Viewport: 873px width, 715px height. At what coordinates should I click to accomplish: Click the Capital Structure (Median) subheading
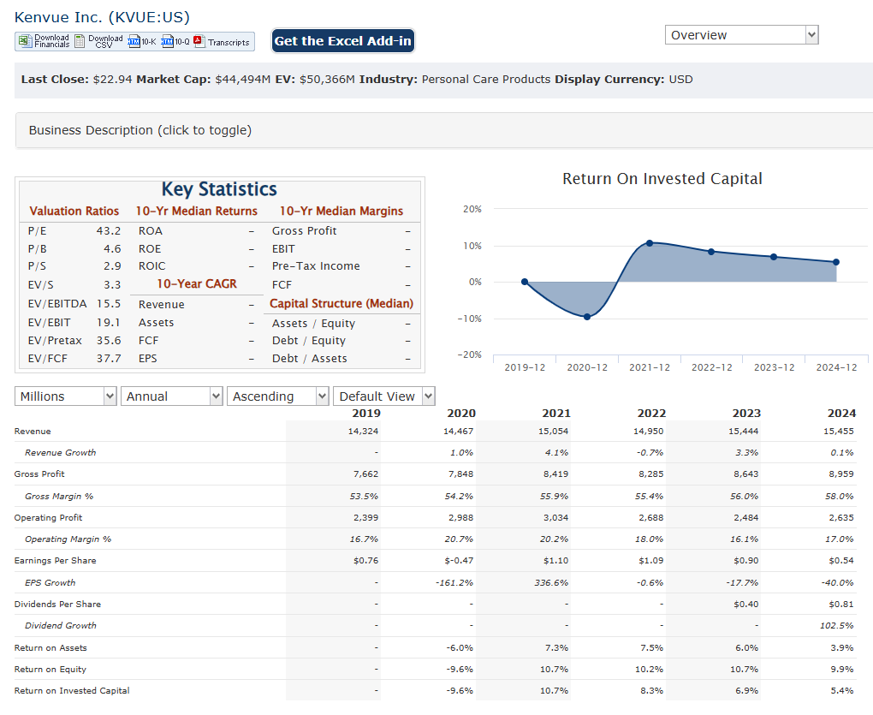341,303
